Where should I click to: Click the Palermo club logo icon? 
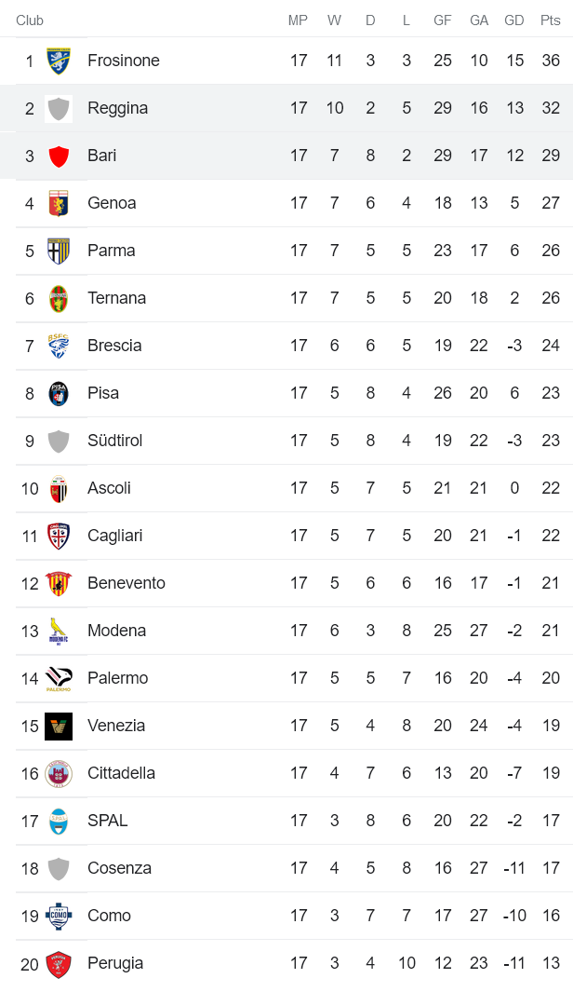59,679
